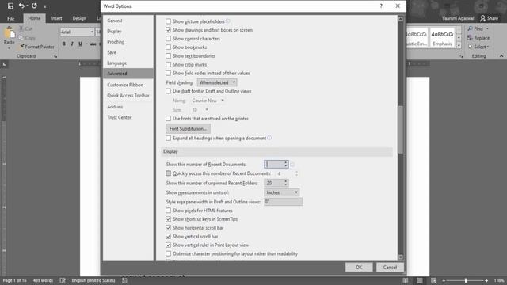Image resolution: width=507 pixels, height=285 pixels.
Task: Open the Clipboard group dialog launcher
Action: pos(55,56)
